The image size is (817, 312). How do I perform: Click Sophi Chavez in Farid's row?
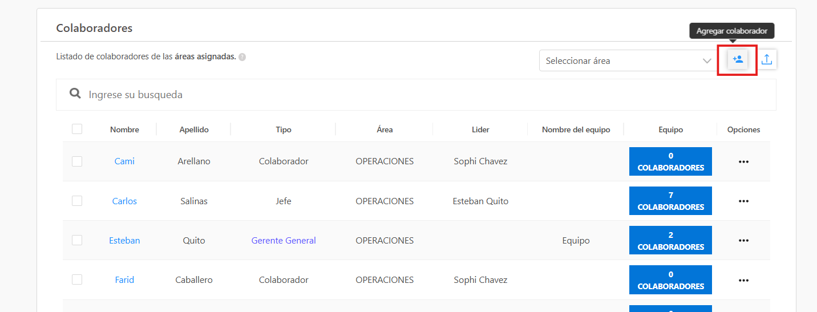(x=480, y=279)
